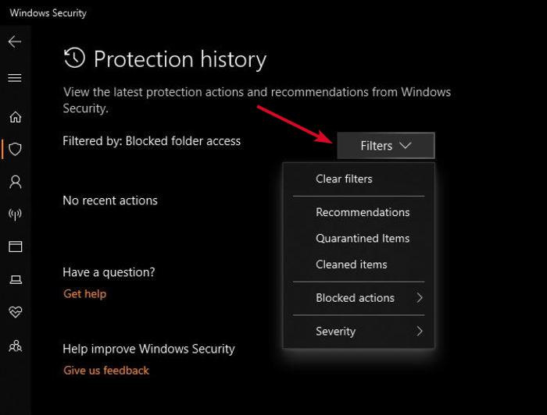Viewport: 547px width, 415px height.
Task: Open Virus & threat protection shield icon
Action: coord(15,149)
